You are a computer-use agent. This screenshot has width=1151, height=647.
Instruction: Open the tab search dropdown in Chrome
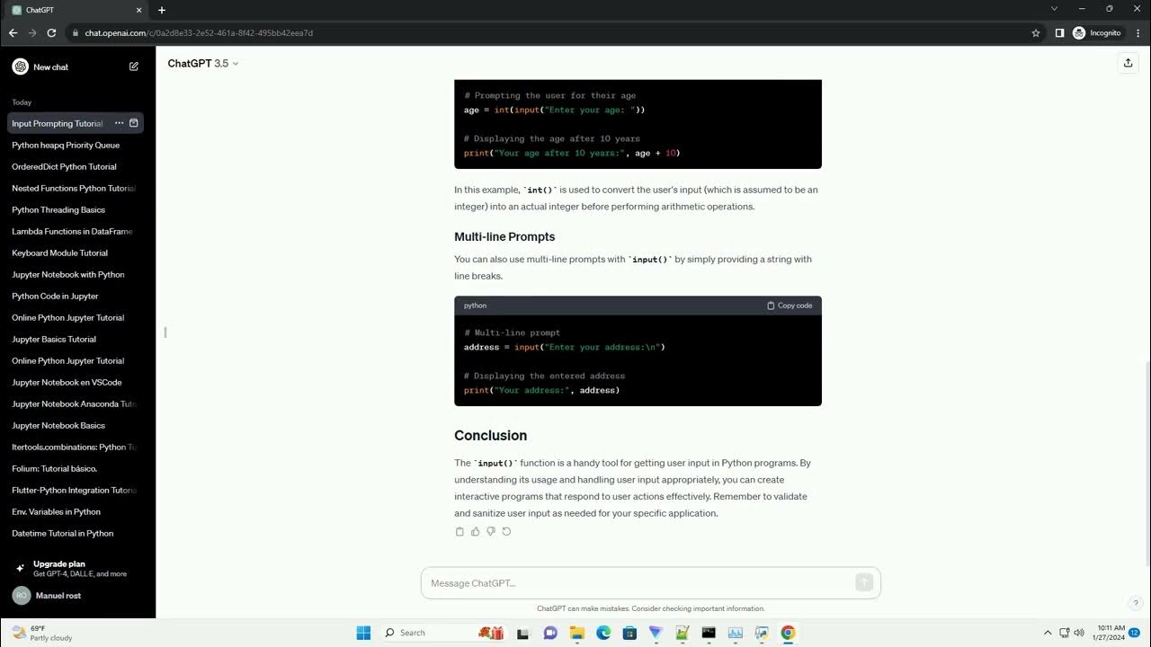pos(1054,9)
